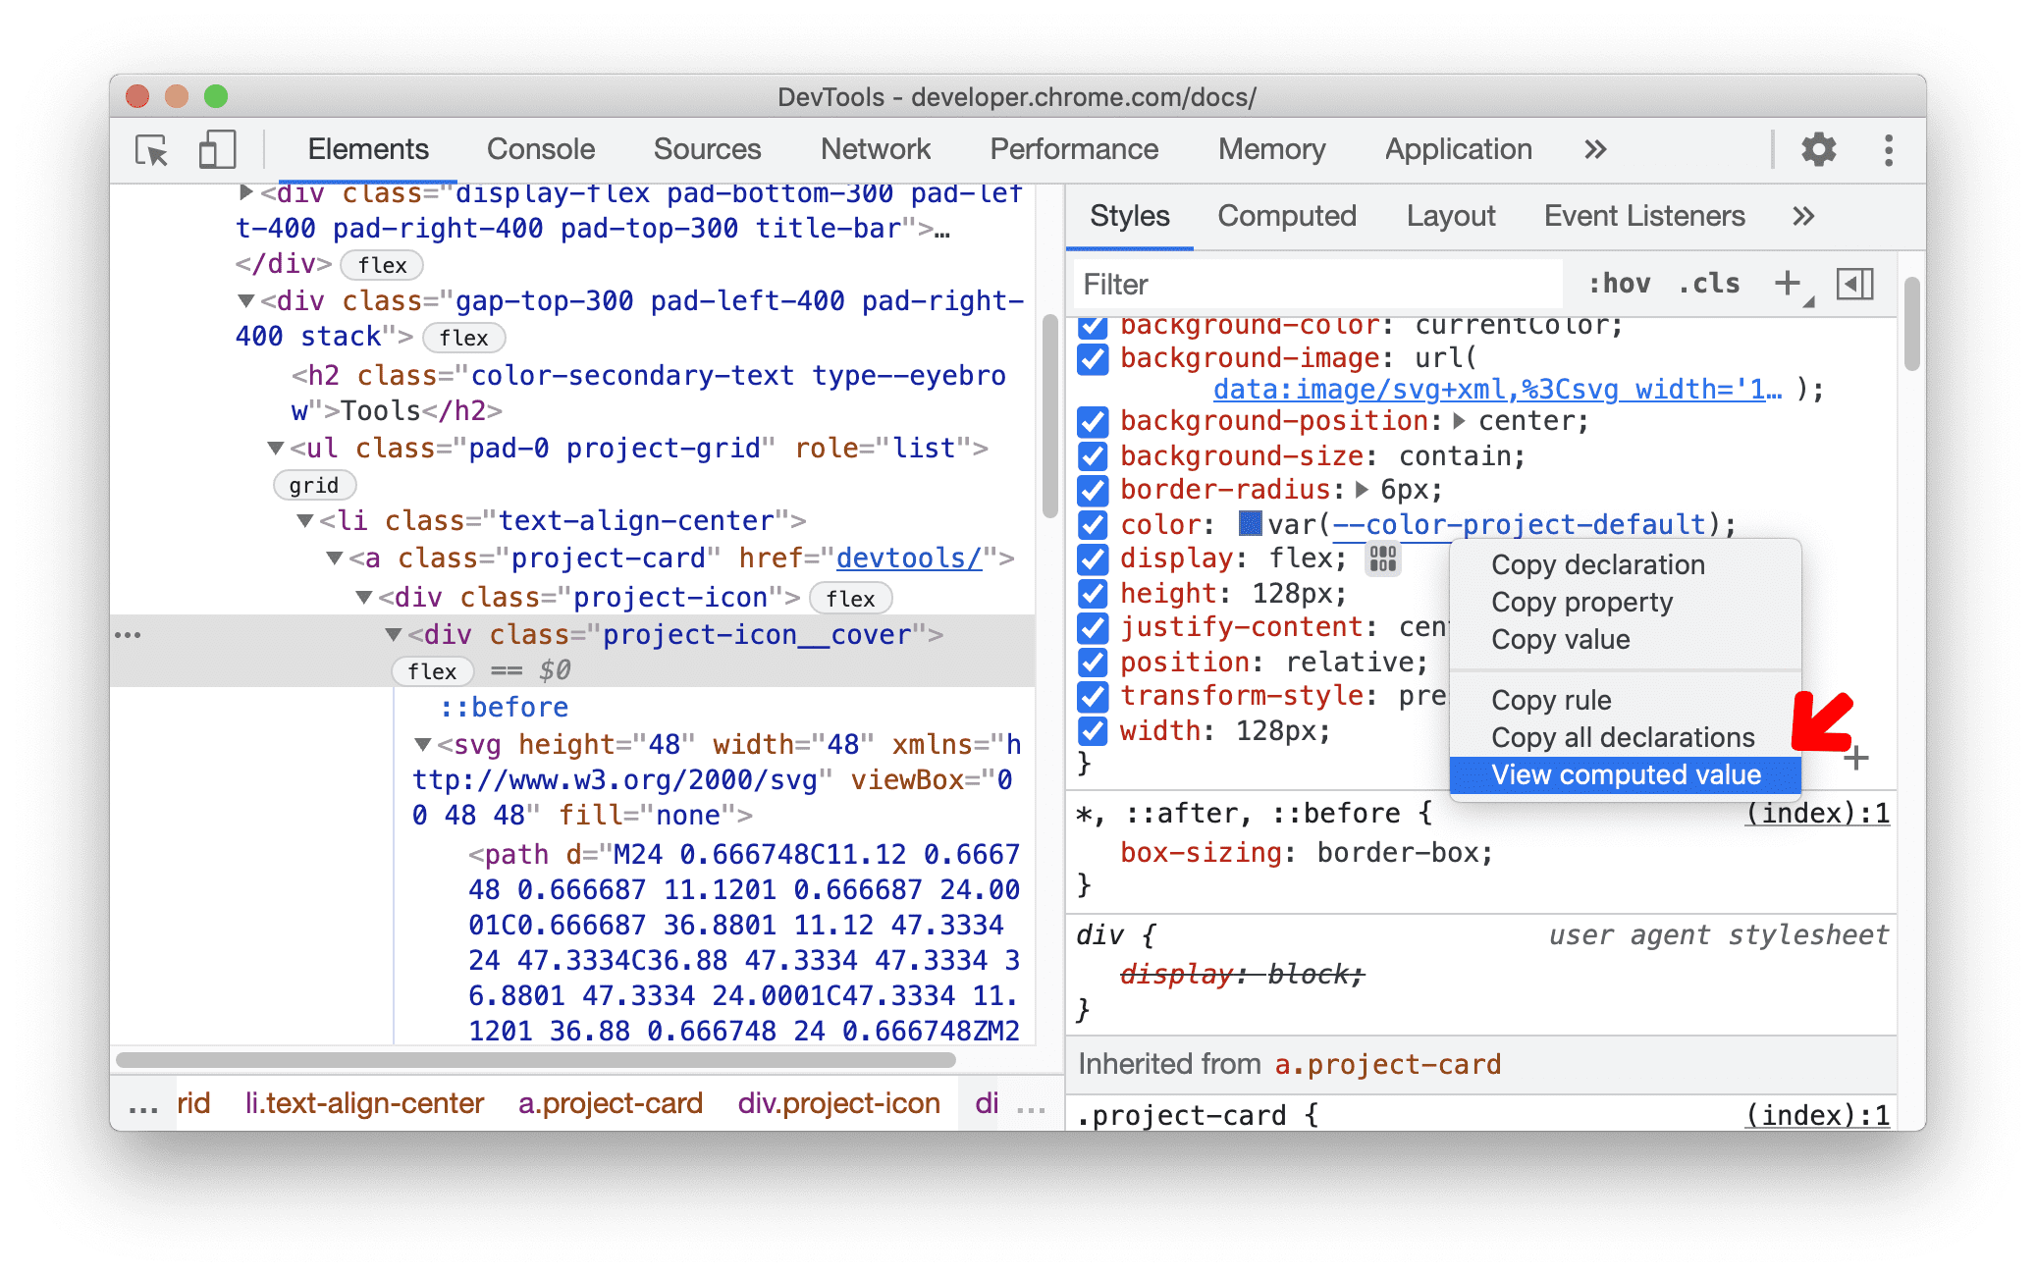This screenshot has width=2036, height=1276.
Task: Switch to the Computed tab
Action: 1288,218
